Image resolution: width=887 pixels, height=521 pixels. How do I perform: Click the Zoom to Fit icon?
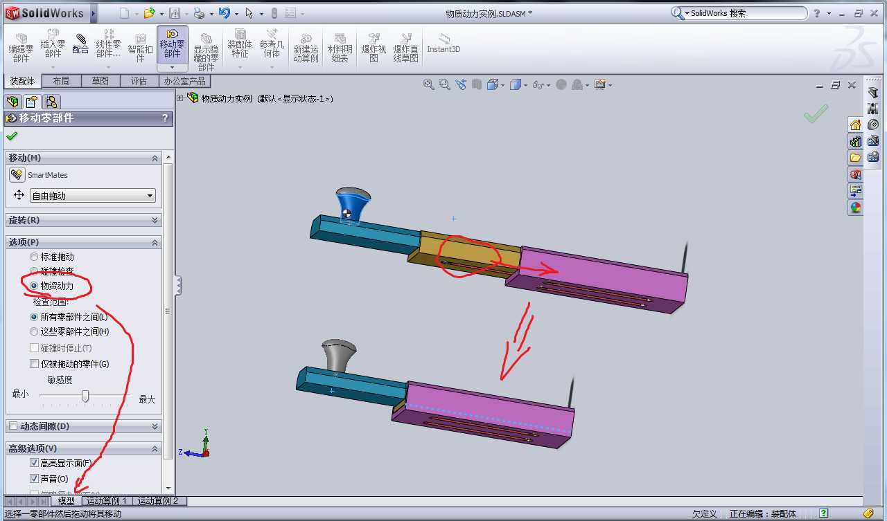pos(429,84)
